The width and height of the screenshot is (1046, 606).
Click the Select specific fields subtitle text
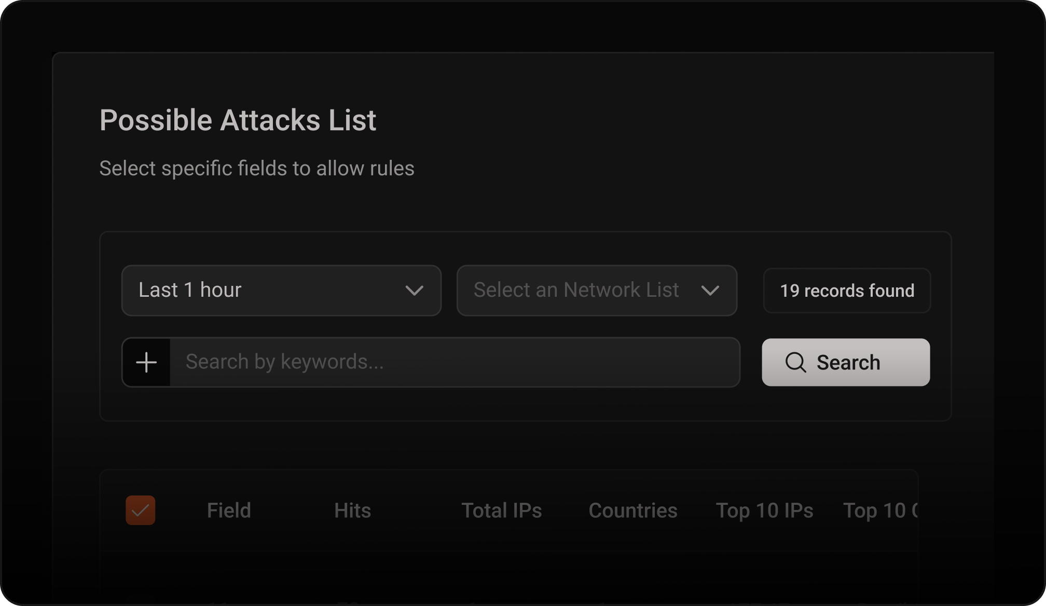257,169
